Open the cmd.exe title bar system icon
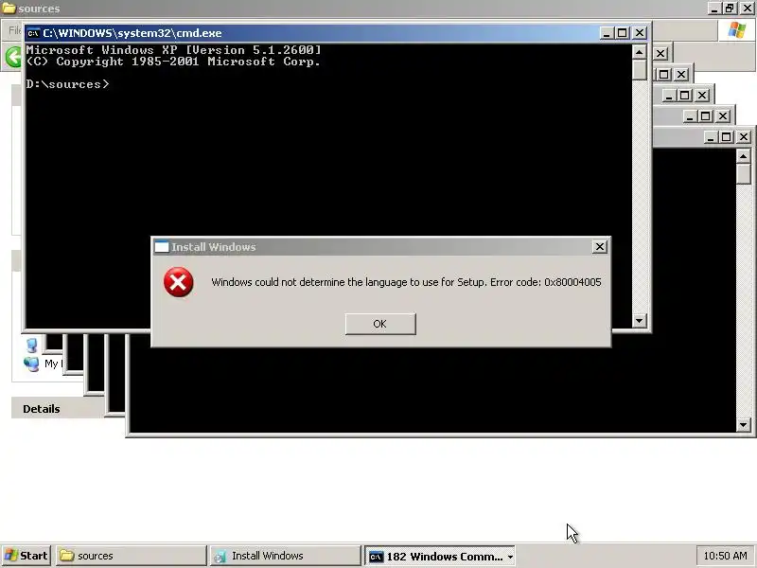 pos(33,33)
